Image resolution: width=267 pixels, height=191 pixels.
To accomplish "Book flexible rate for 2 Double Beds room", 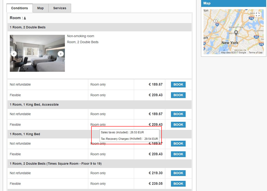I will pyautogui.click(x=178, y=95).
